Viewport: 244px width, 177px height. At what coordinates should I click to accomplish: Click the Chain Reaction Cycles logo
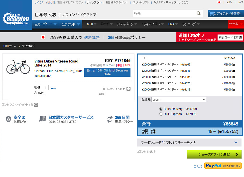pyautogui.click(x=16, y=19)
